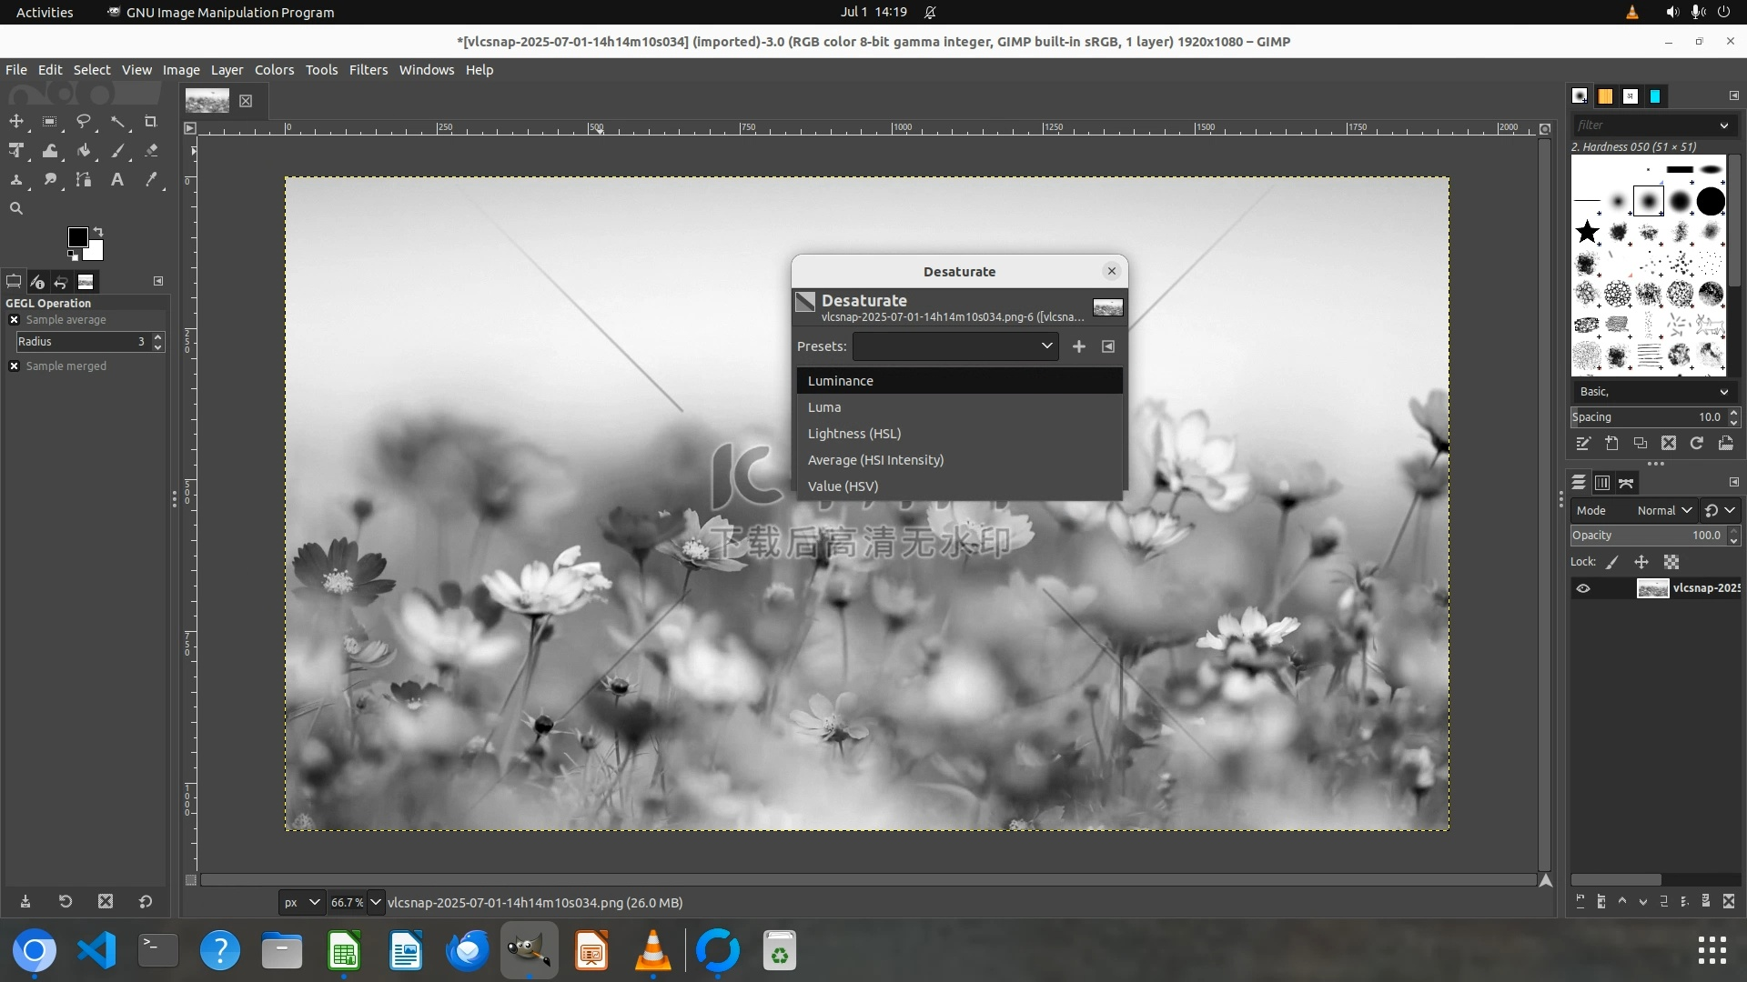Select the Zoom magnifier tool
Image resolution: width=1747 pixels, height=982 pixels.
tap(16, 208)
